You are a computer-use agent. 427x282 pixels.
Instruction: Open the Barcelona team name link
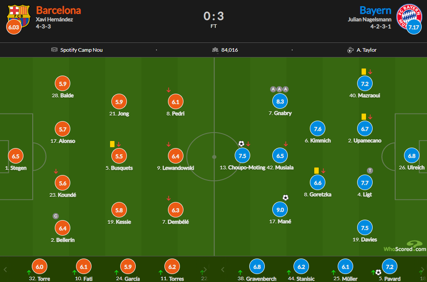pos(58,10)
